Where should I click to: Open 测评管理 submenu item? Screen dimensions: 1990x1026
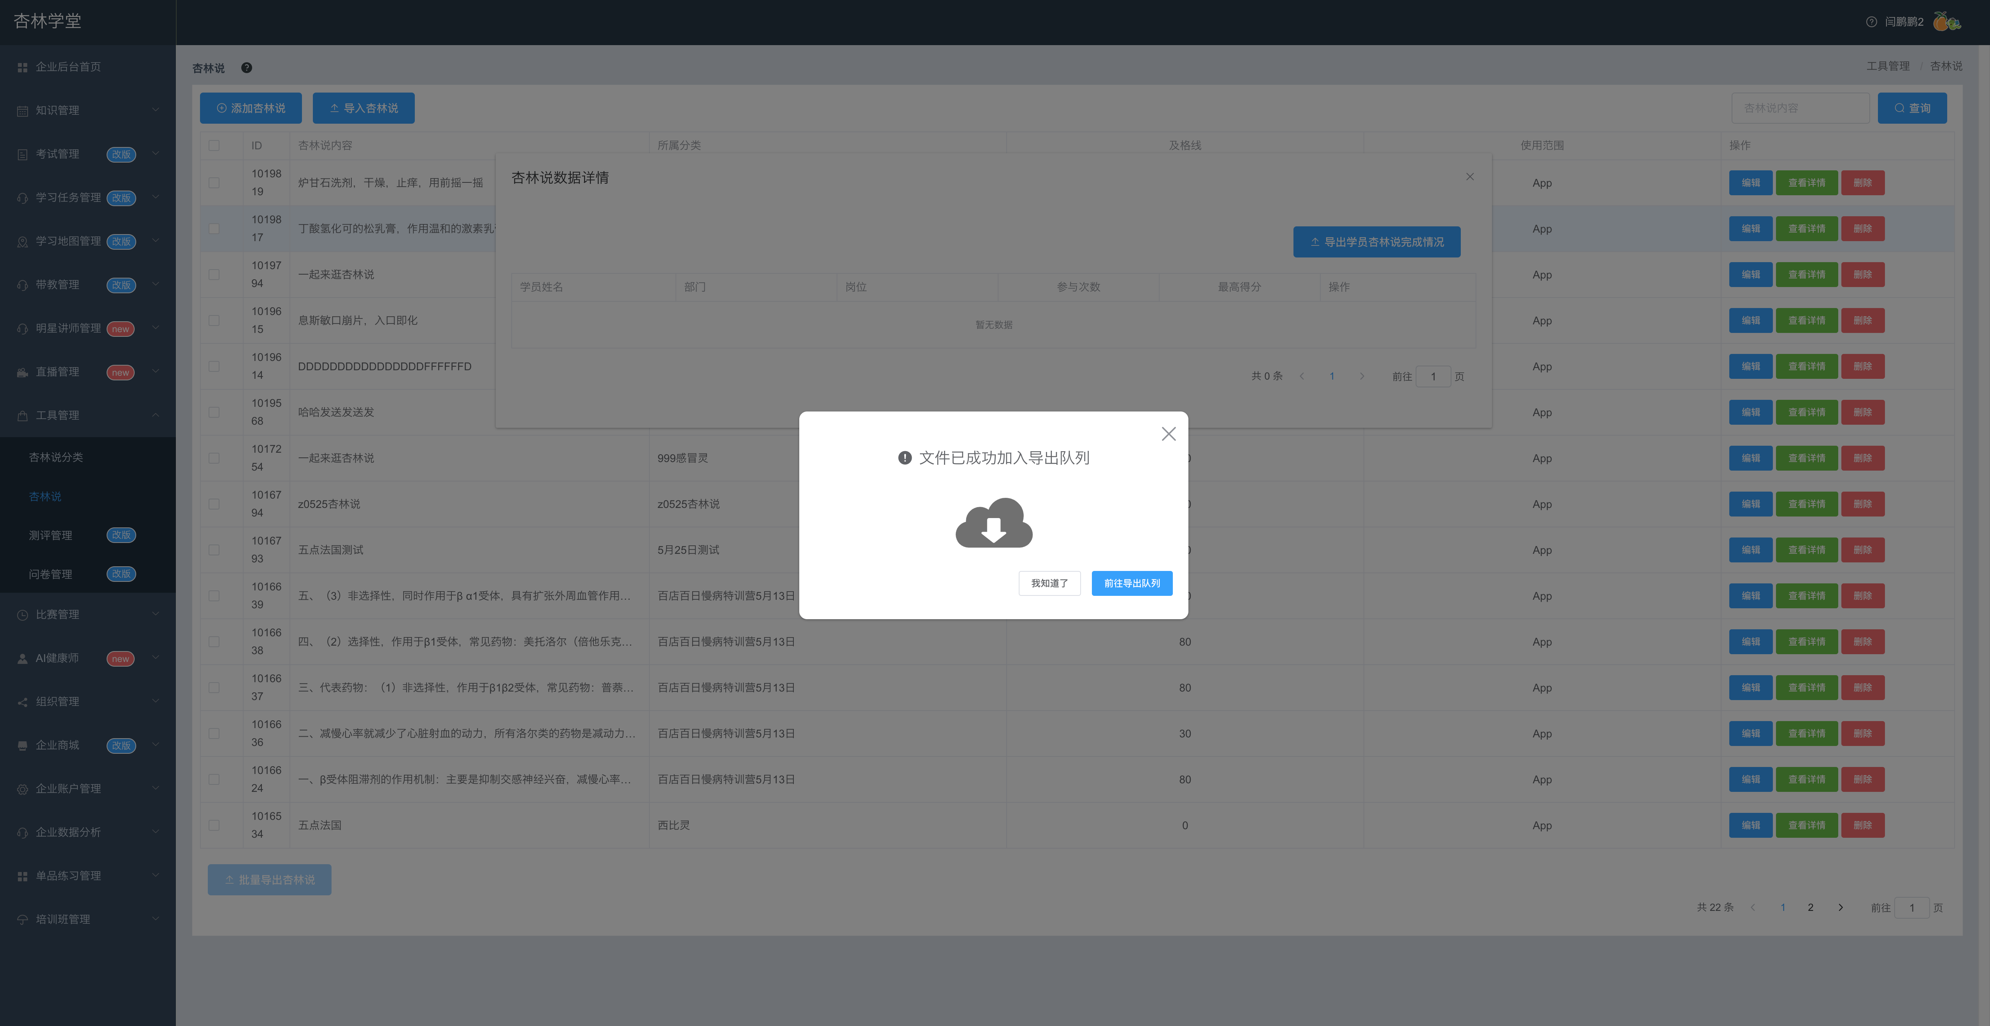pos(87,535)
